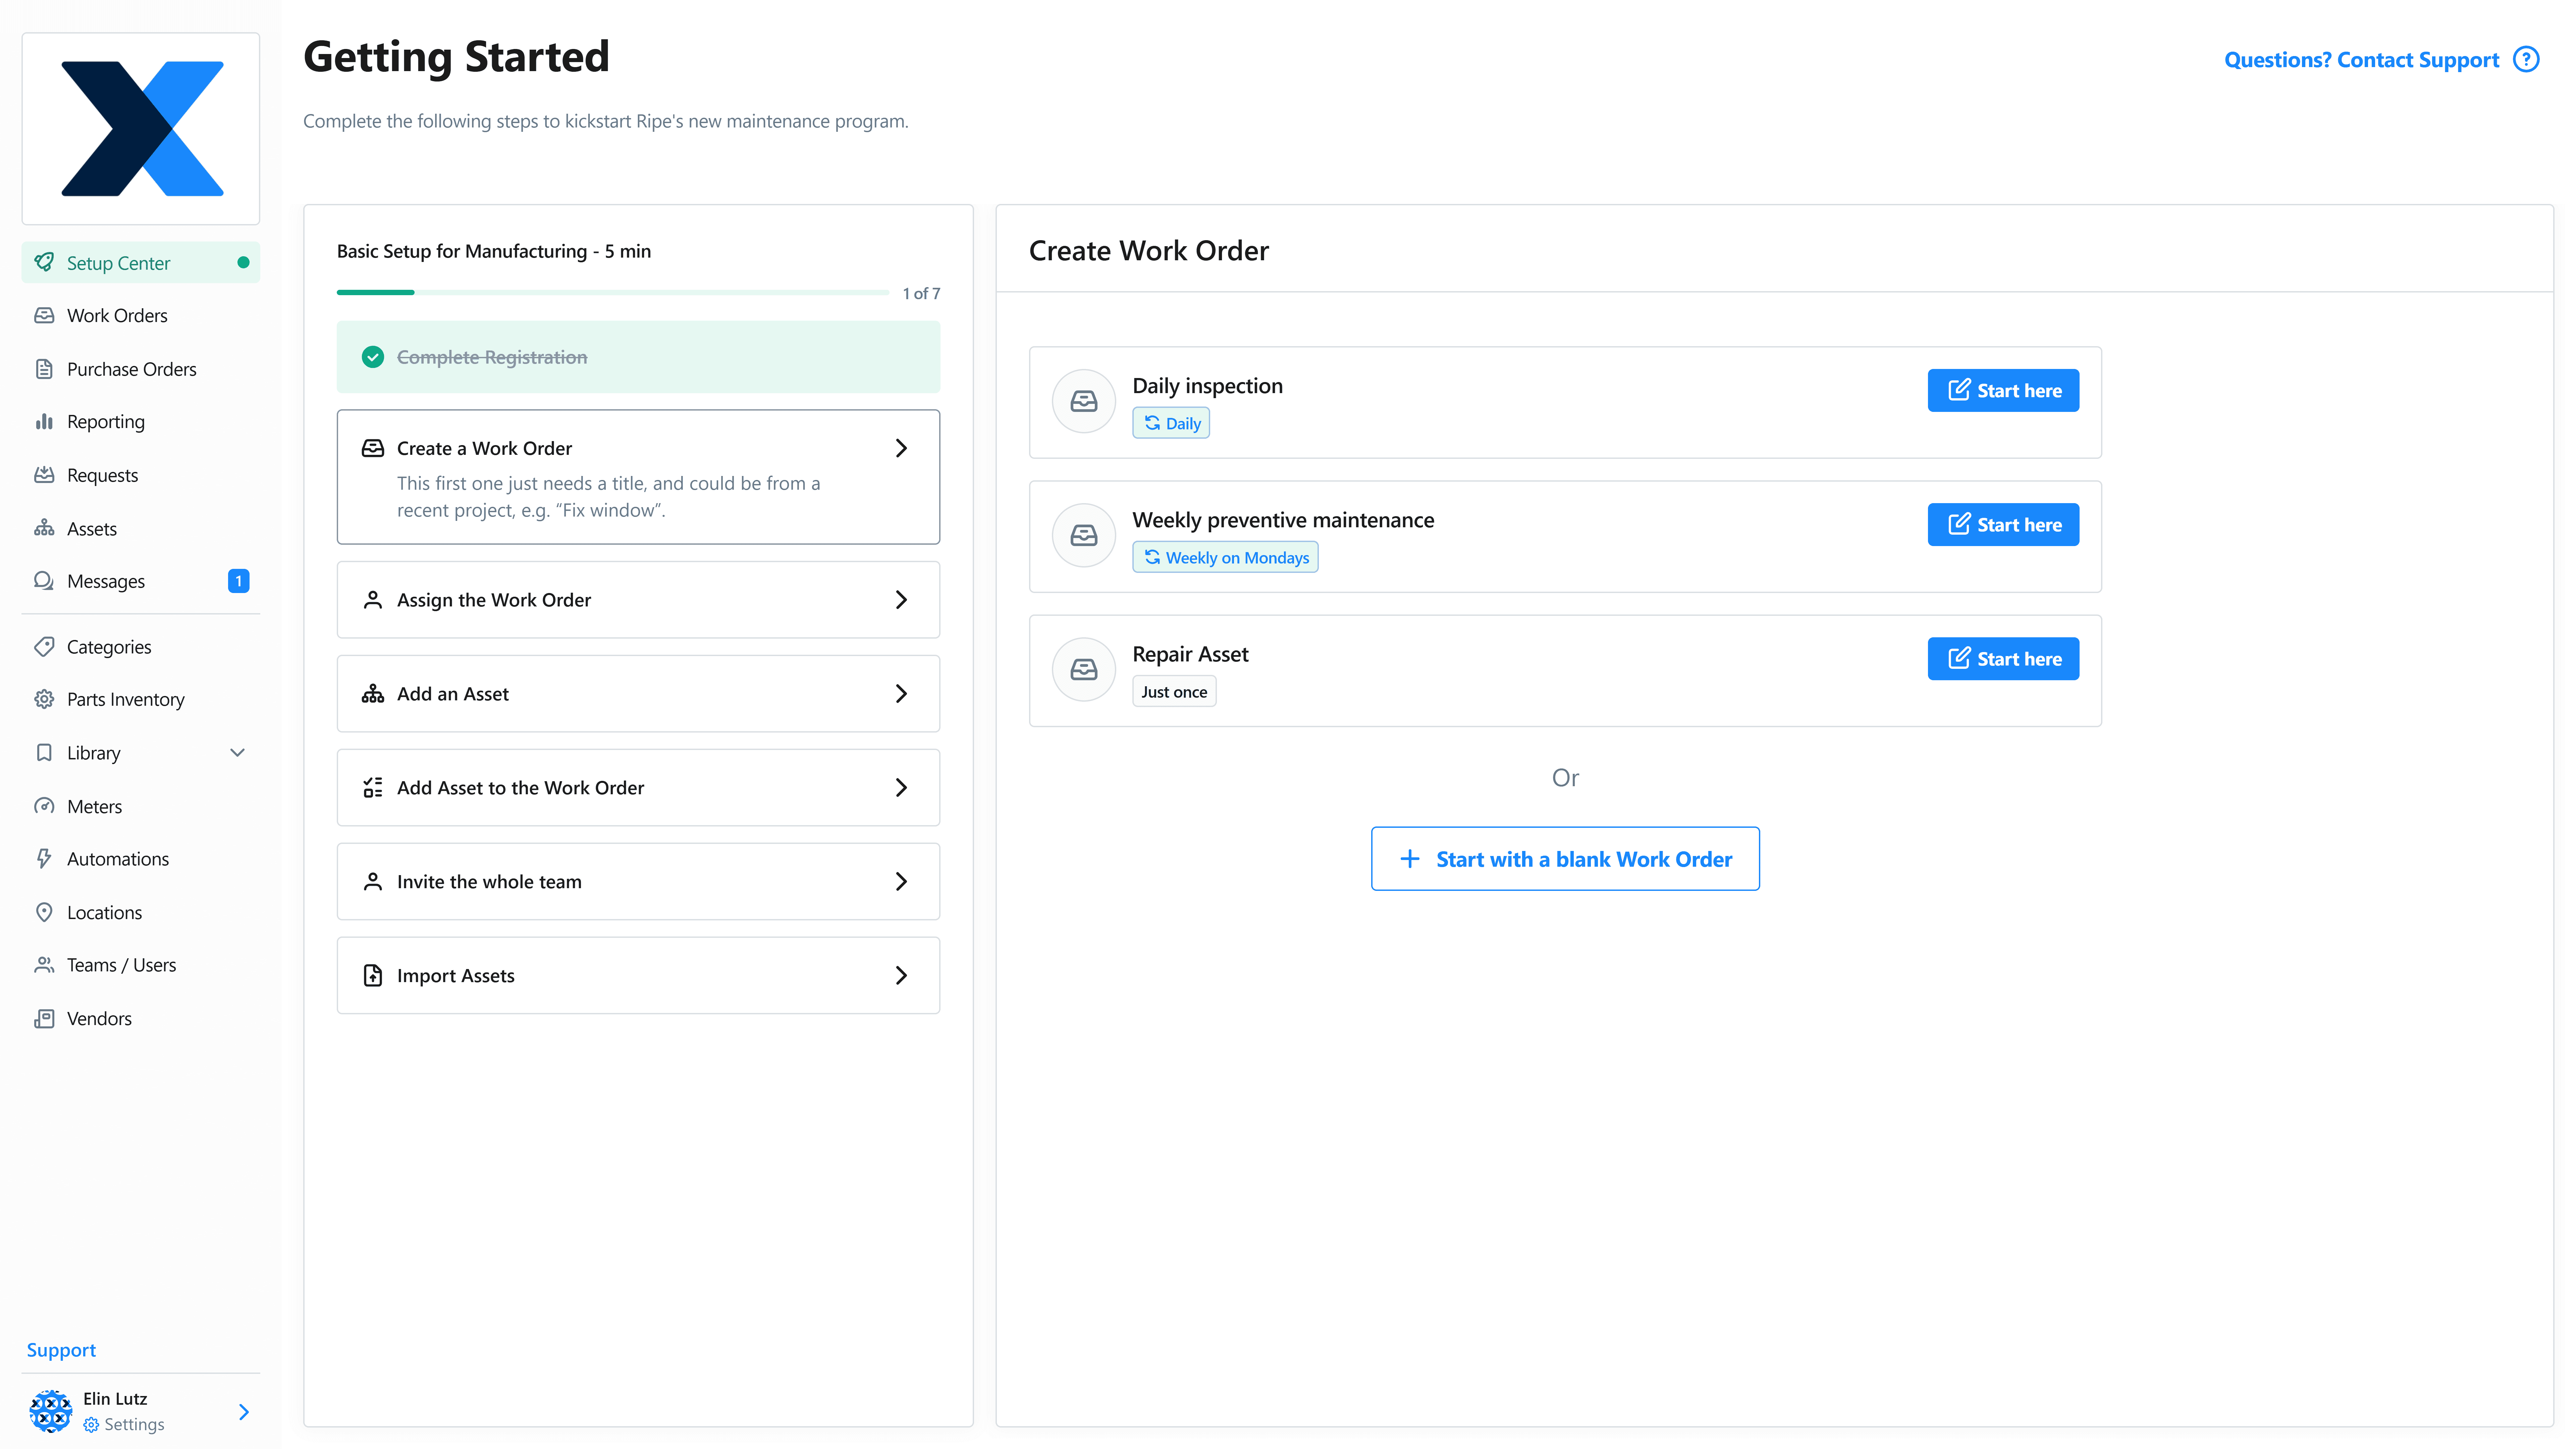The width and height of the screenshot is (2576, 1449).
Task: Click the Meters gauge icon
Action: click(x=44, y=806)
